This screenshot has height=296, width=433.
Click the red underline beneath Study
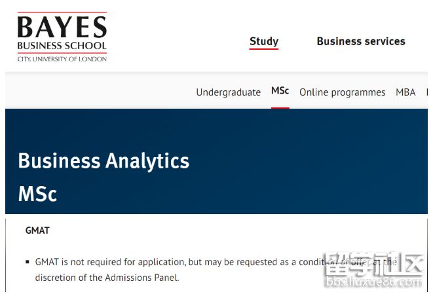(264, 49)
